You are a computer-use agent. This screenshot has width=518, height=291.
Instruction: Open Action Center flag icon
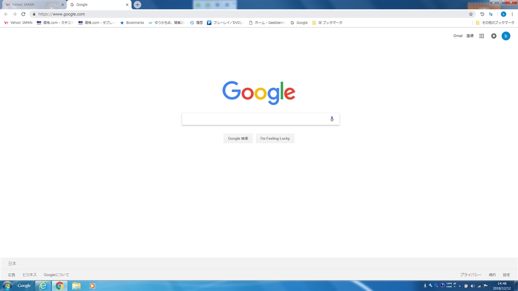[x=486, y=286]
